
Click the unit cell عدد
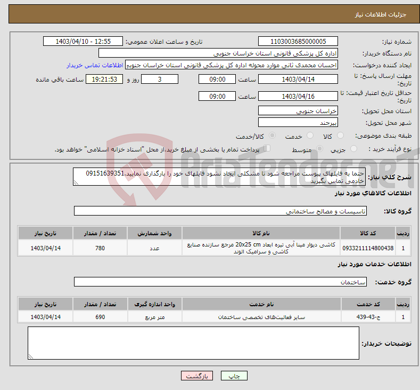[154, 248]
